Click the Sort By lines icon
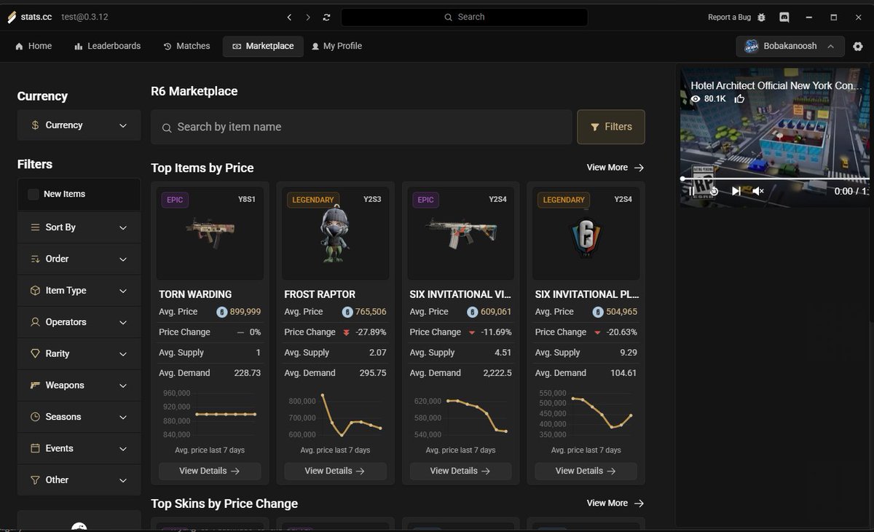Viewport: 874px width, 532px height. [x=35, y=227]
